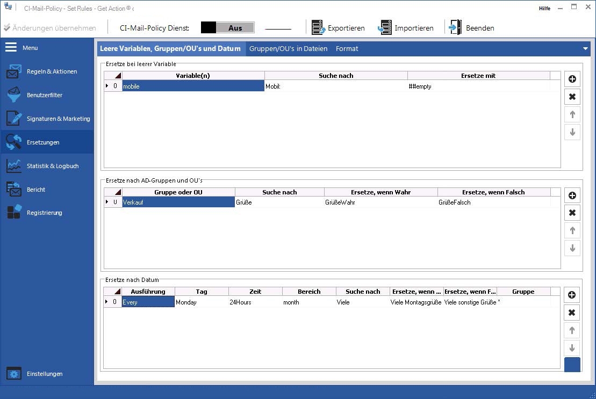The image size is (596, 399).
Task: Sort by Zeit column header
Action: pos(255,292)
